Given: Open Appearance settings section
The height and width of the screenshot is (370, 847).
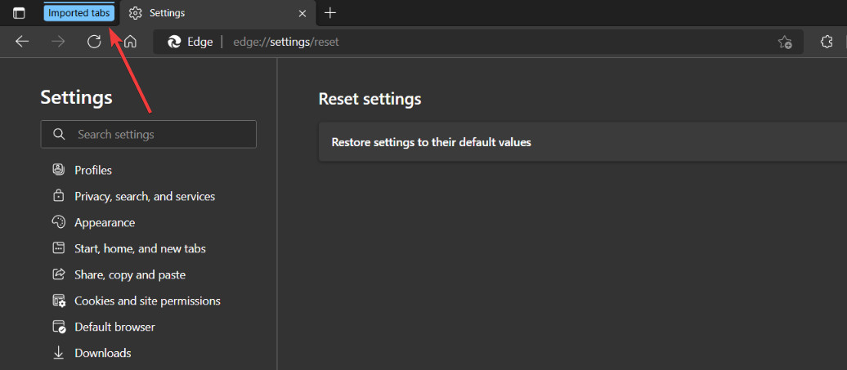Looking at the screenshot, I should tap(105, 222).
